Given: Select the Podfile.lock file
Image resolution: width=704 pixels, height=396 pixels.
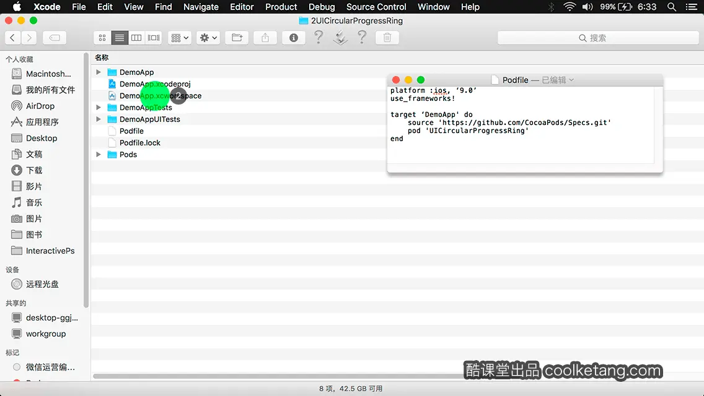Looking at the screenshot, I should pyautogui.click(x=139, y=142).
